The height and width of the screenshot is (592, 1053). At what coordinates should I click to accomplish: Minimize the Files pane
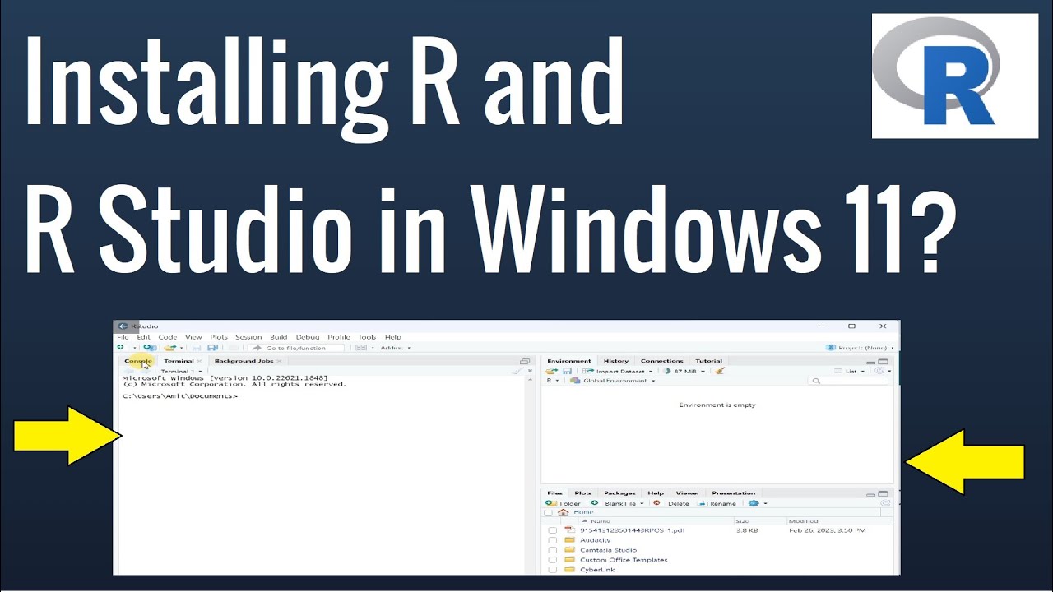871,495
